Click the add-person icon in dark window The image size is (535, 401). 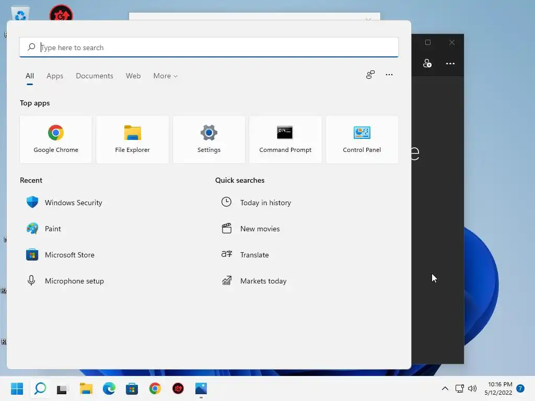click(427, 63)
